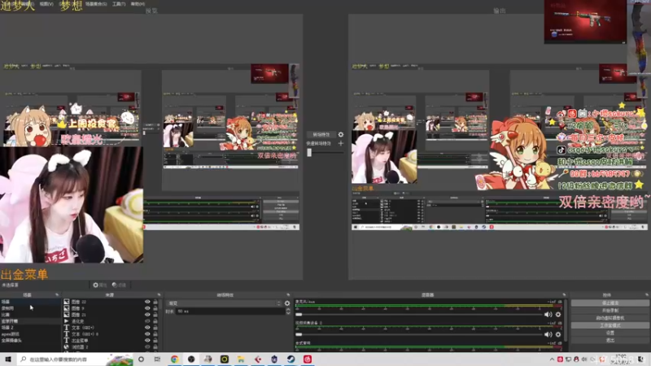Select scene 比赛
This screenshot has width=651, height=366.
(x=30, y=315)
